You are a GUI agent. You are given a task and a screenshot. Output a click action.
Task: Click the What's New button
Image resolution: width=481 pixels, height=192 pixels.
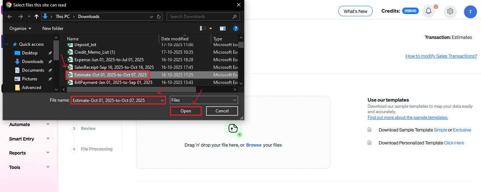[355, 11]
